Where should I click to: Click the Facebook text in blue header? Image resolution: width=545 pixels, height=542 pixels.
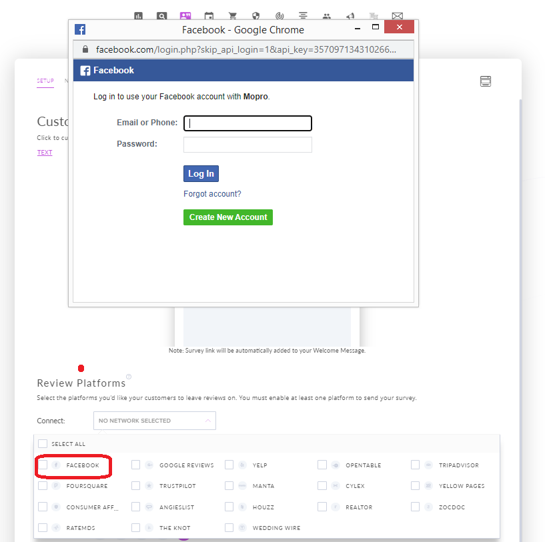coord(113,71)
